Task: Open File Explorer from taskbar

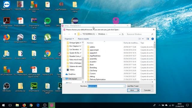Action: (17, 105)
